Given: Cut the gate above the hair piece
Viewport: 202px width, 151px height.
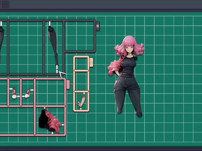Looking at the screenshot, I should (x=45, y=108).
